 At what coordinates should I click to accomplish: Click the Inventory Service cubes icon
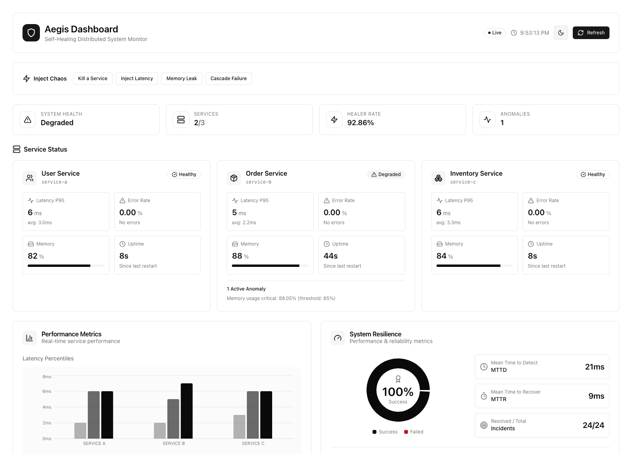438,178
